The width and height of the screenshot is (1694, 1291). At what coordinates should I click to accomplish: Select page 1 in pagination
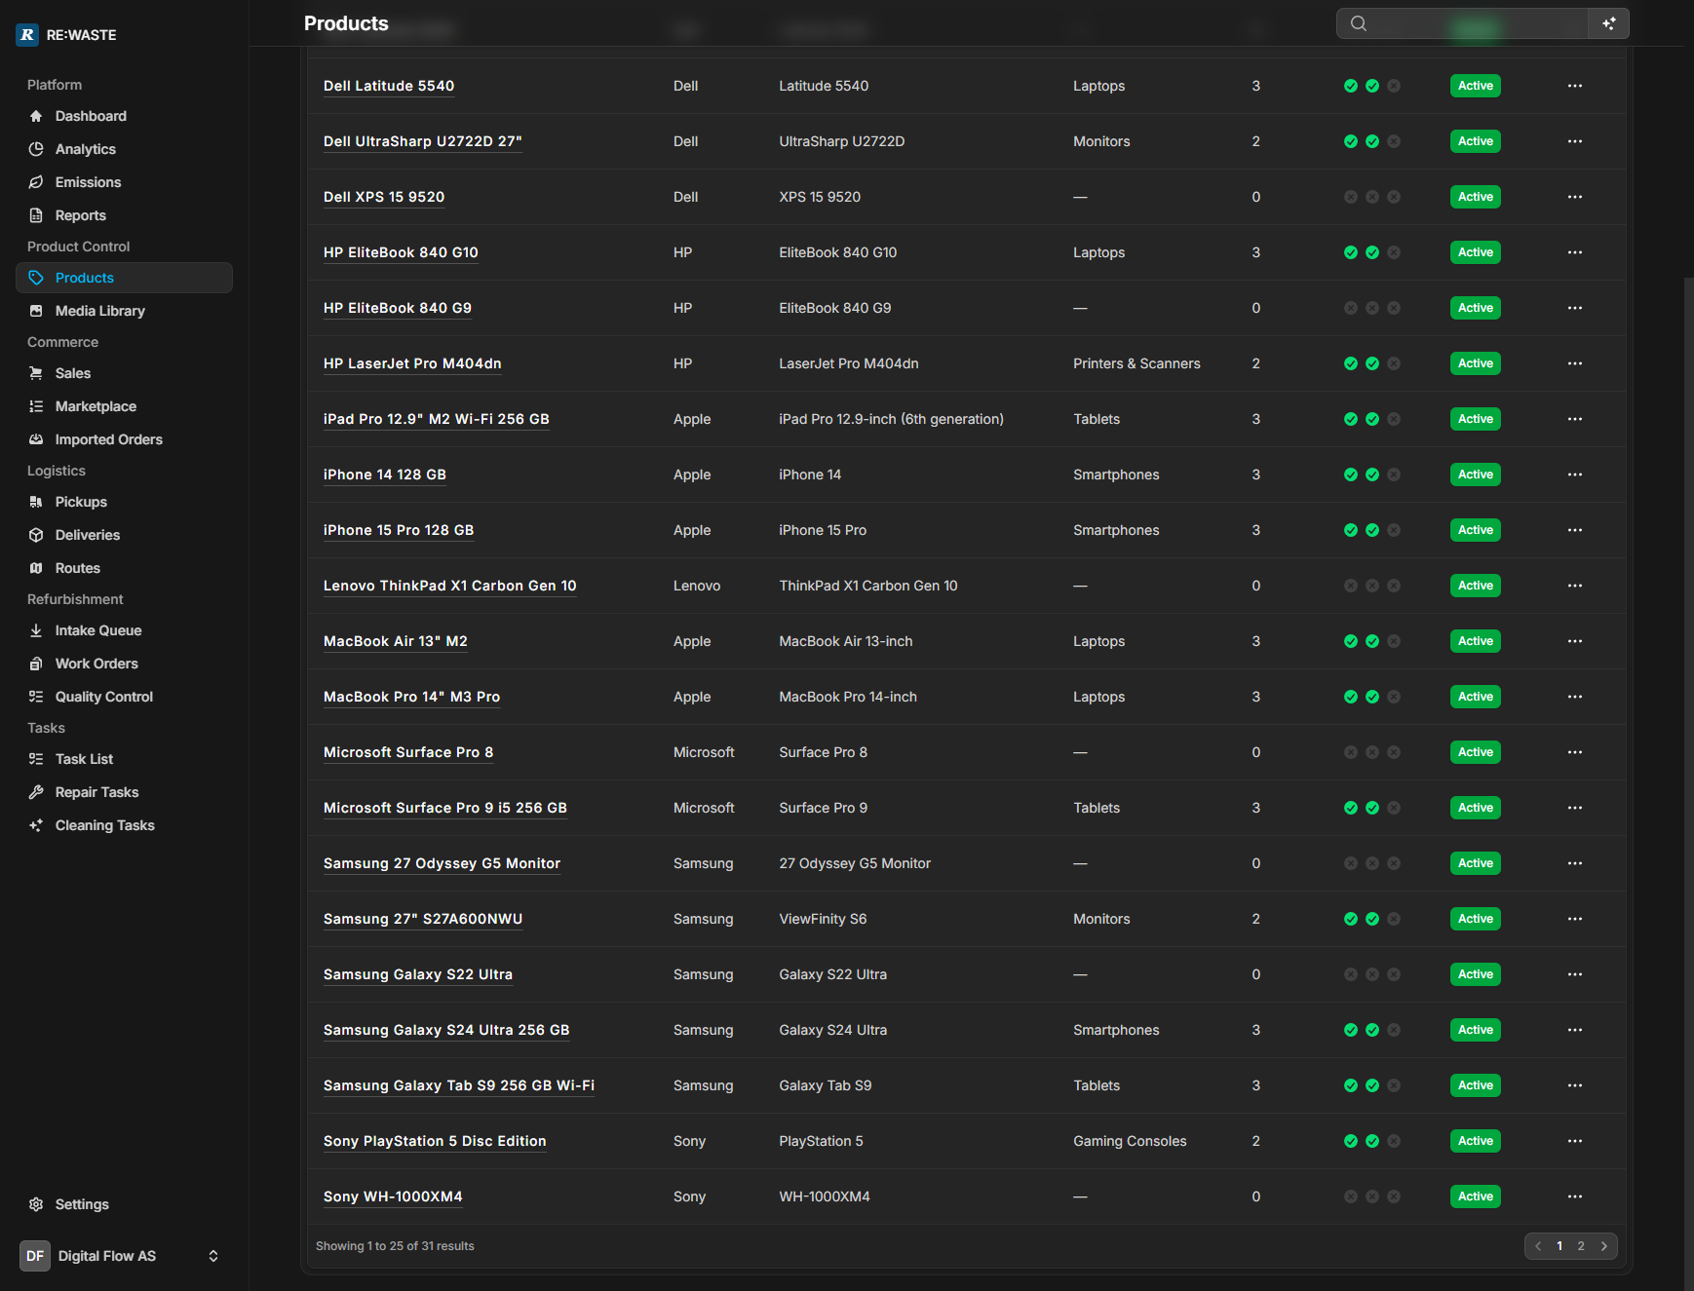(1559, 1246)
